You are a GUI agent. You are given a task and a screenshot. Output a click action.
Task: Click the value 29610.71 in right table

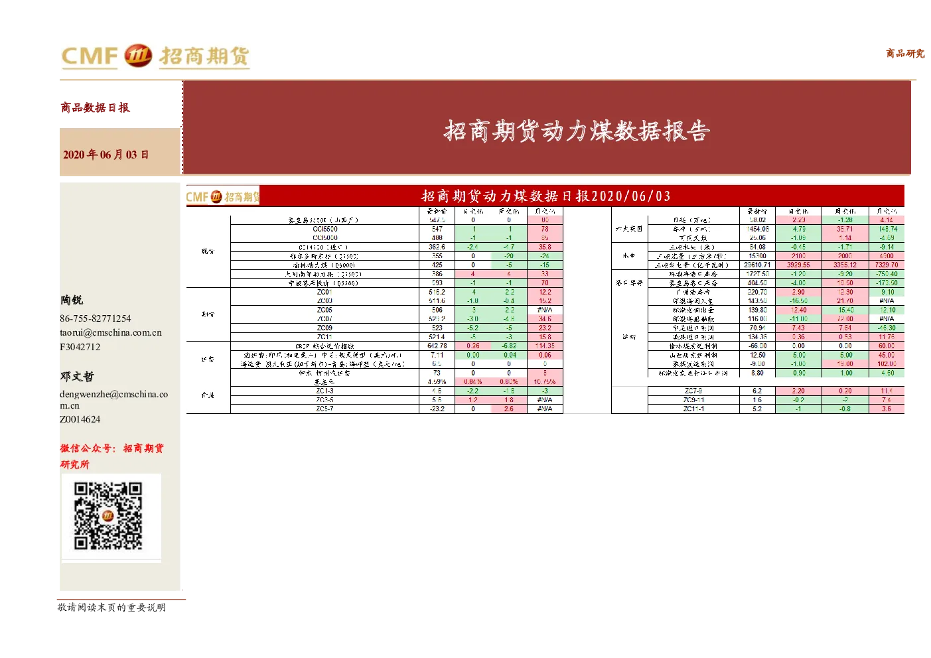[x=757, y=265]
